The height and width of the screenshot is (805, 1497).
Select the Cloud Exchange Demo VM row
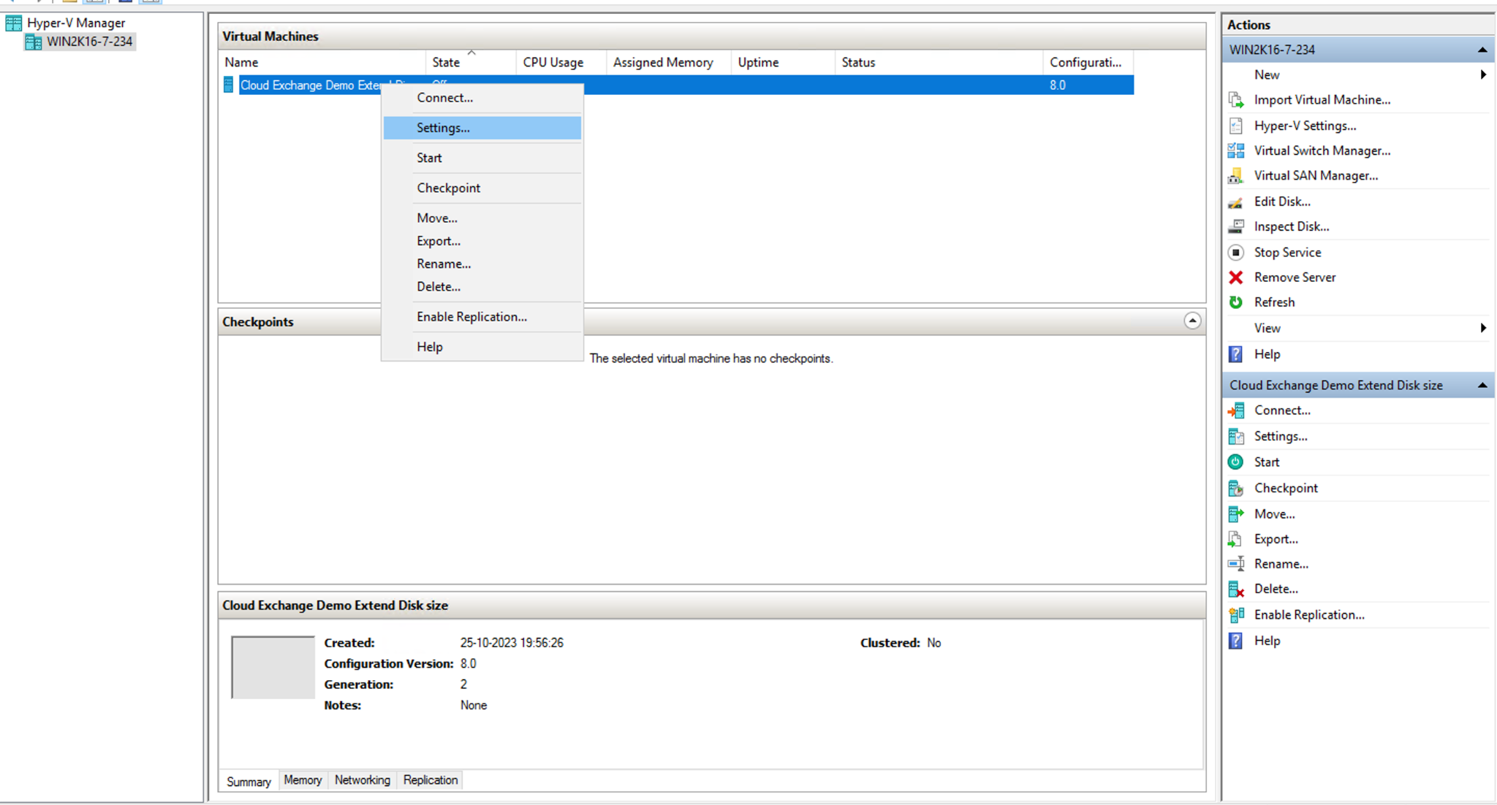point(677,85)
